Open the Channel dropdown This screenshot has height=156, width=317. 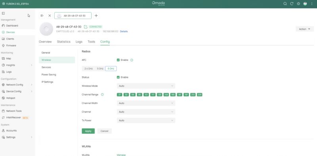pos(146,112)
